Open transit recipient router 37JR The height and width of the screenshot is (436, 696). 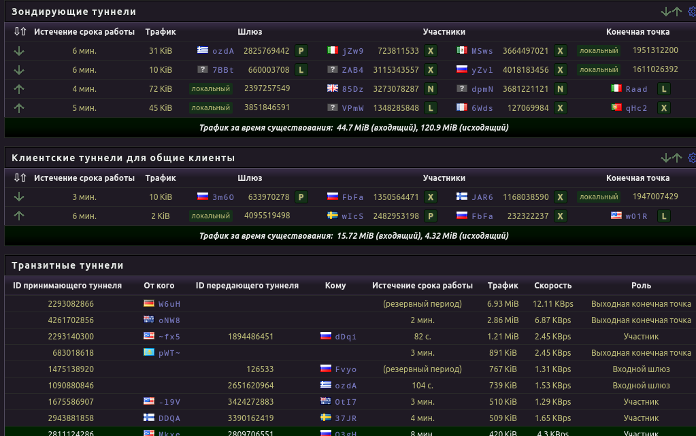coord(346,418)
